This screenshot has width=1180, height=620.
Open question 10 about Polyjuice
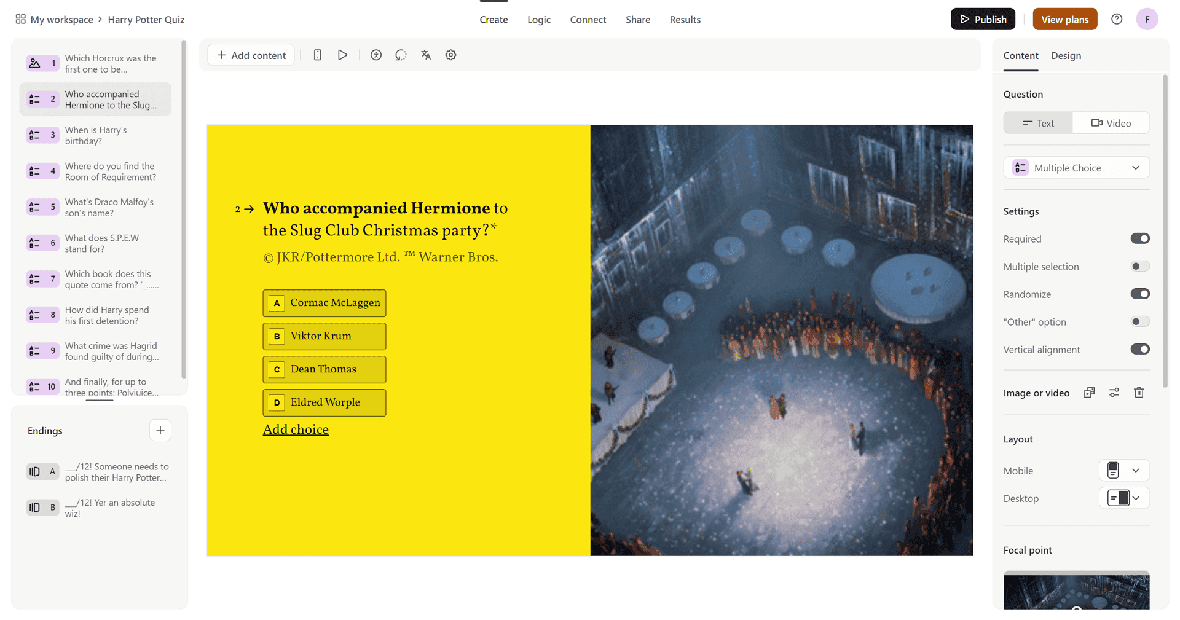tap(95, 386)
